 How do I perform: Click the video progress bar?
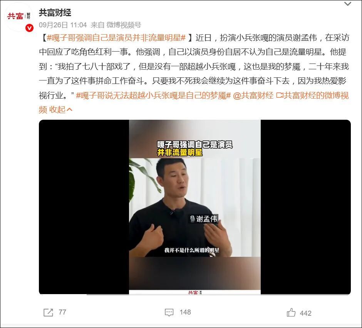pos(194,294)
